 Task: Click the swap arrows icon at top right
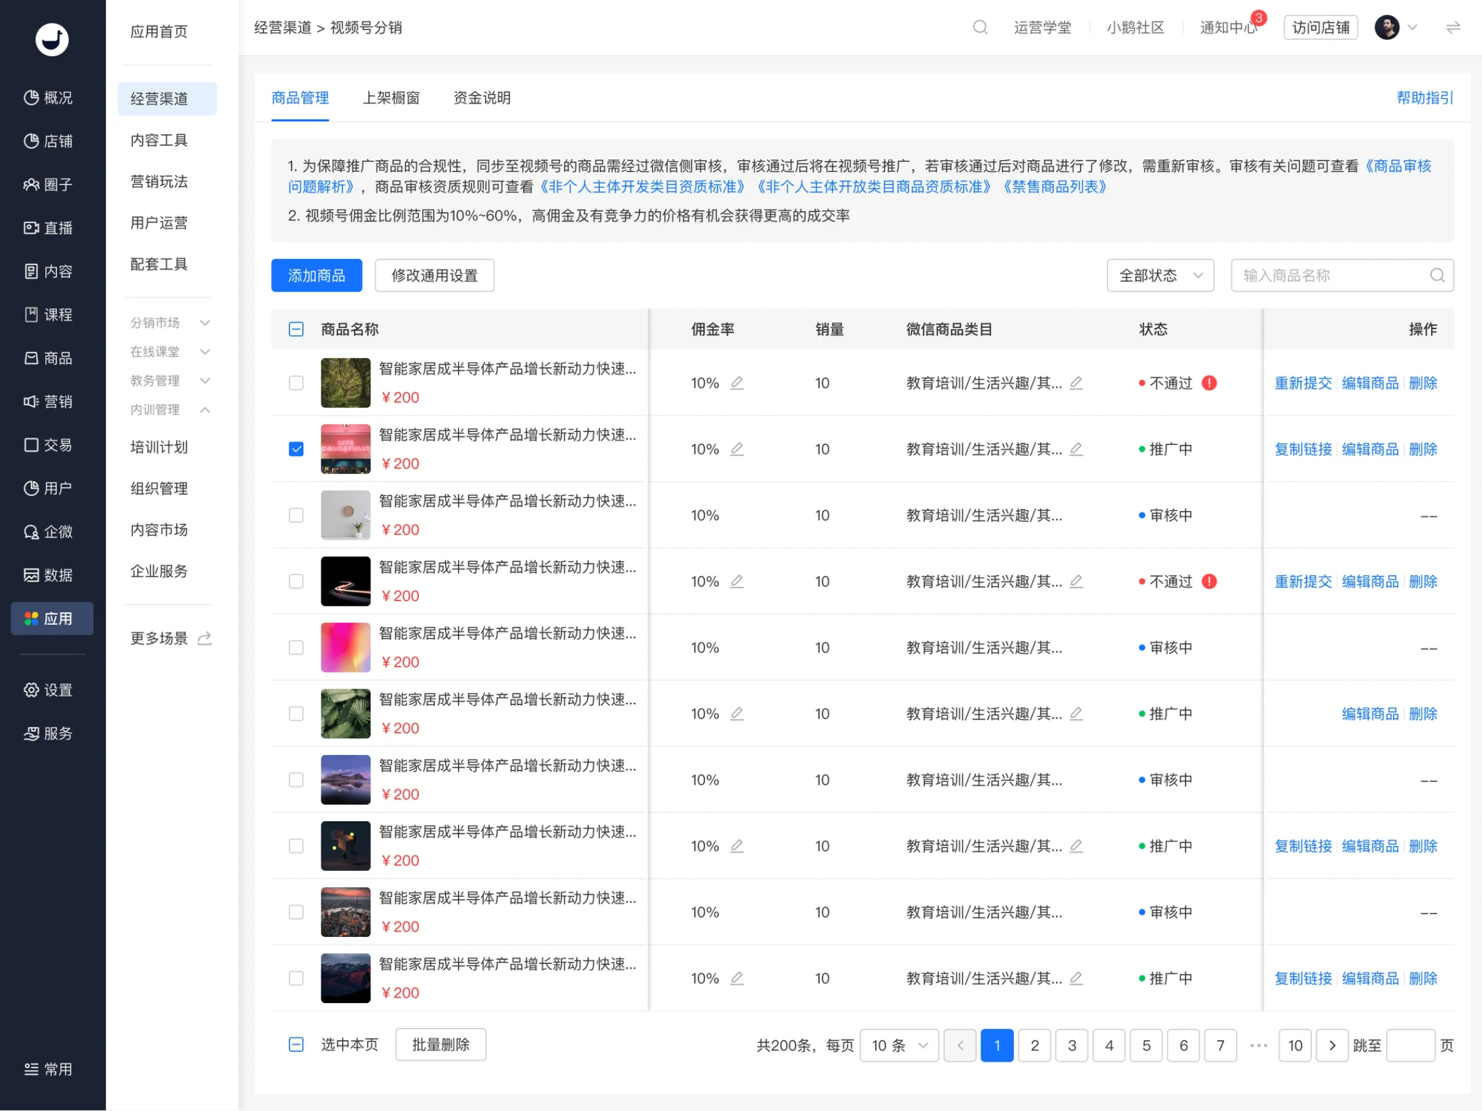point(1453,27)
